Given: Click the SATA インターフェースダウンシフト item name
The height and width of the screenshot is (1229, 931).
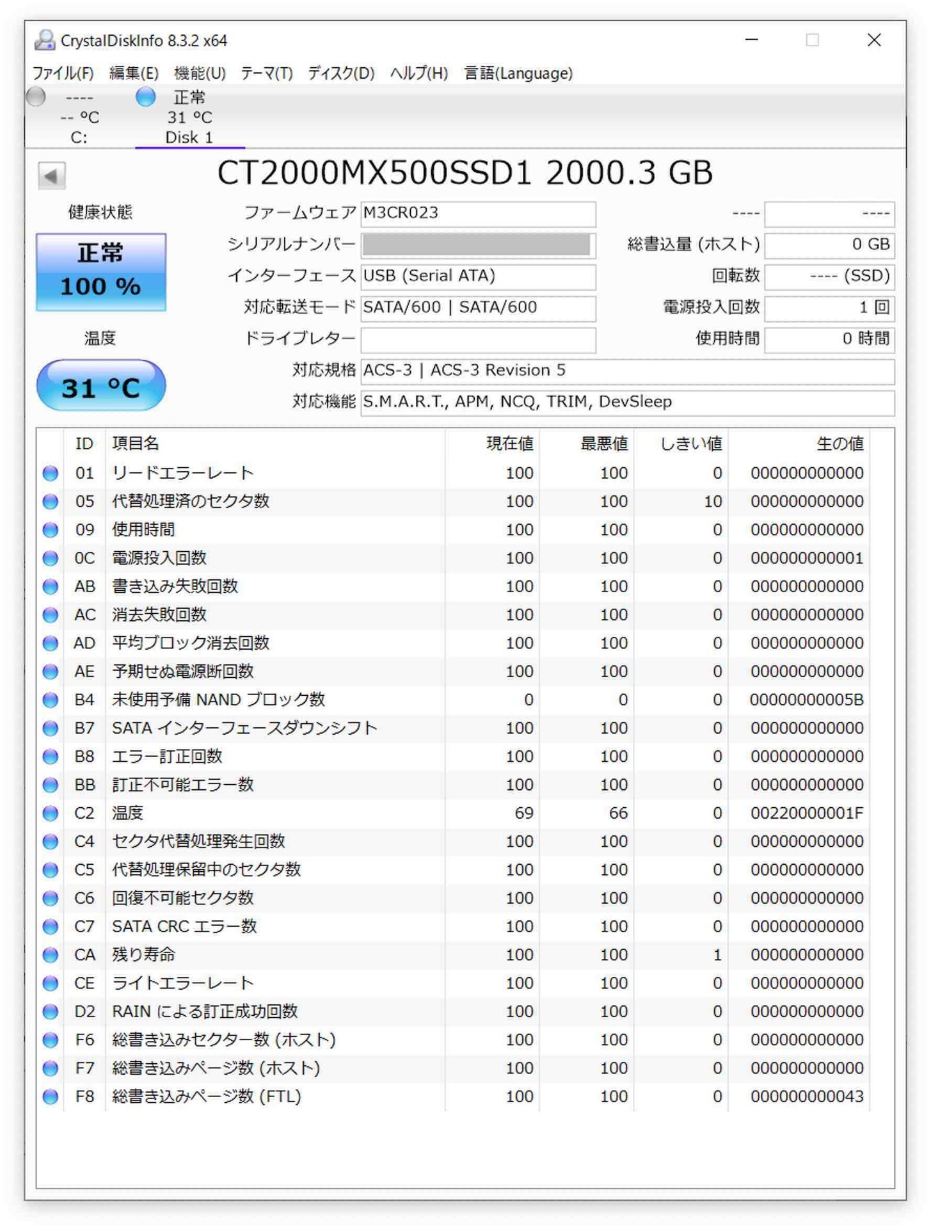Looking at the screenshot, I should (x=244, y=728).
